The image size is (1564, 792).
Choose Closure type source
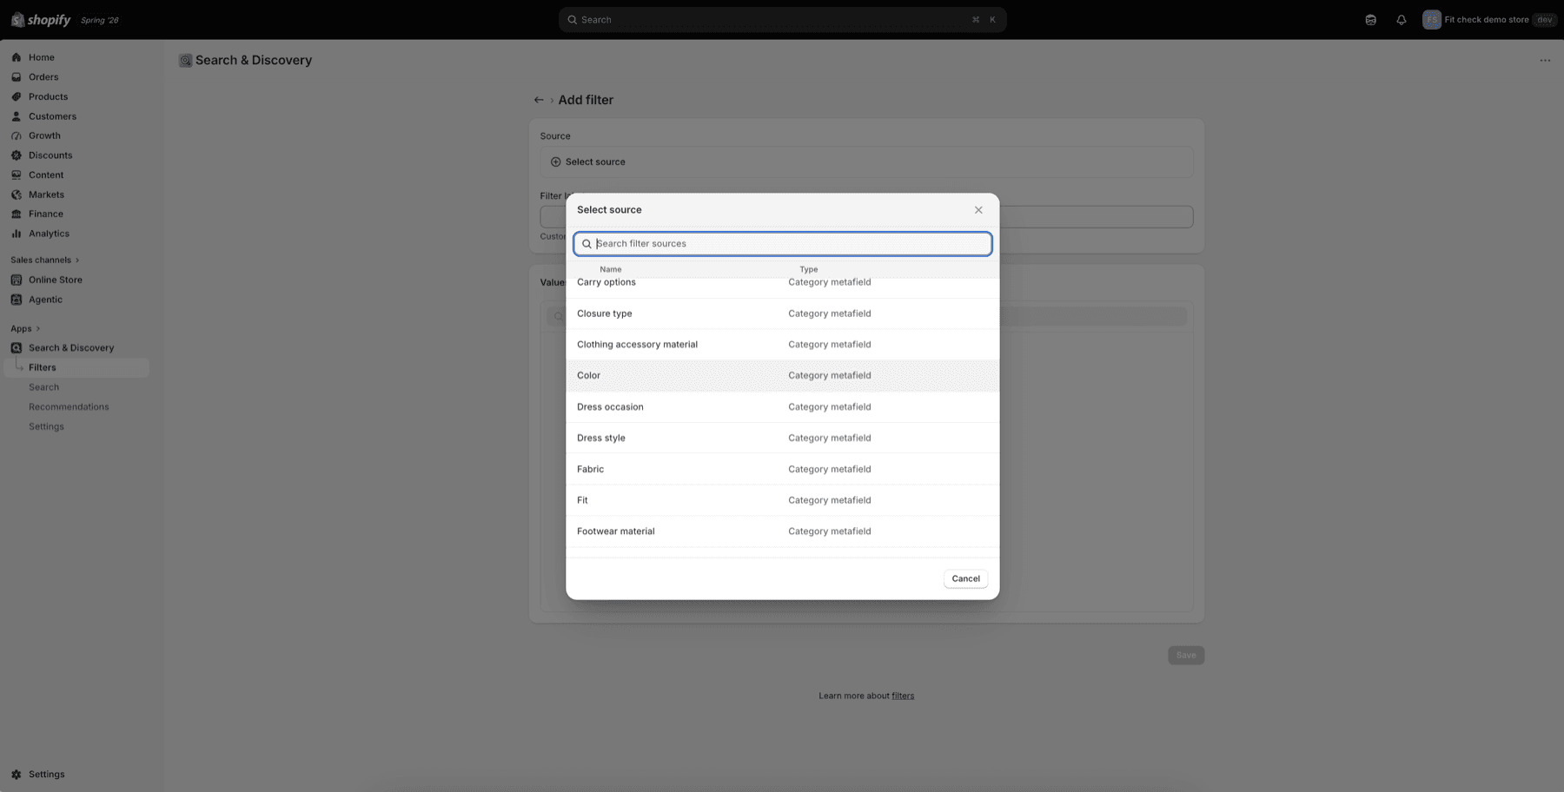tap(782, 313)
